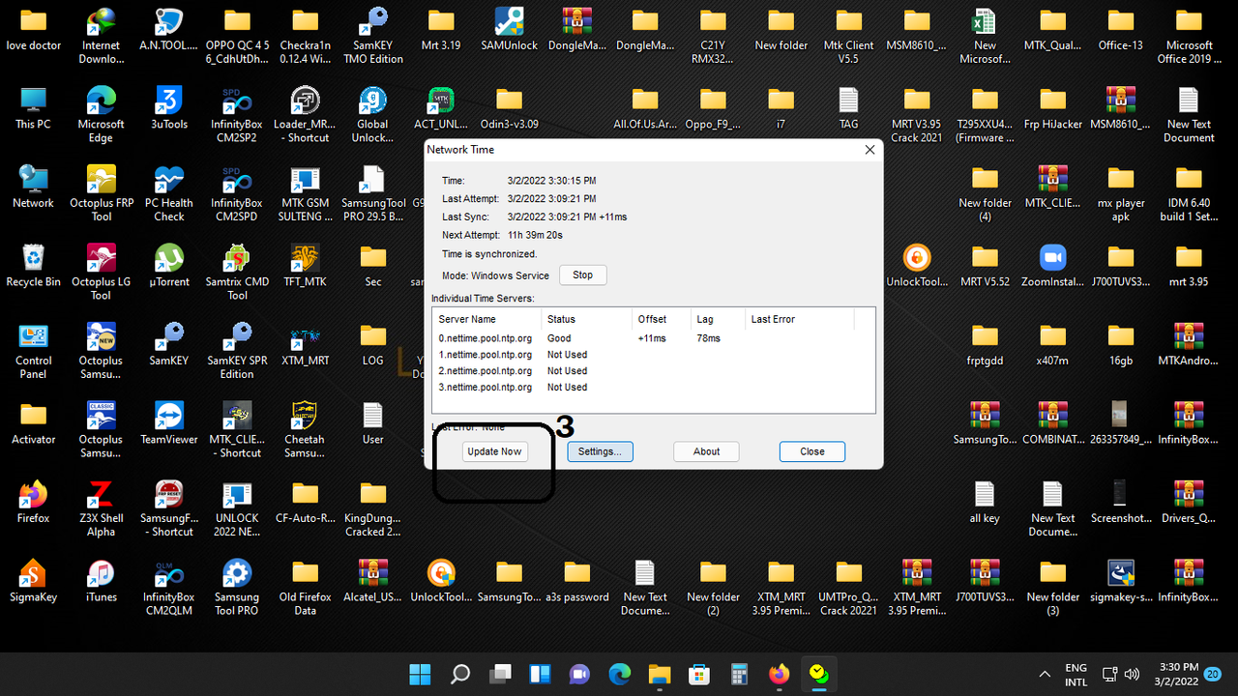Stop the Windows Service time sync

[x=582, y=275]
